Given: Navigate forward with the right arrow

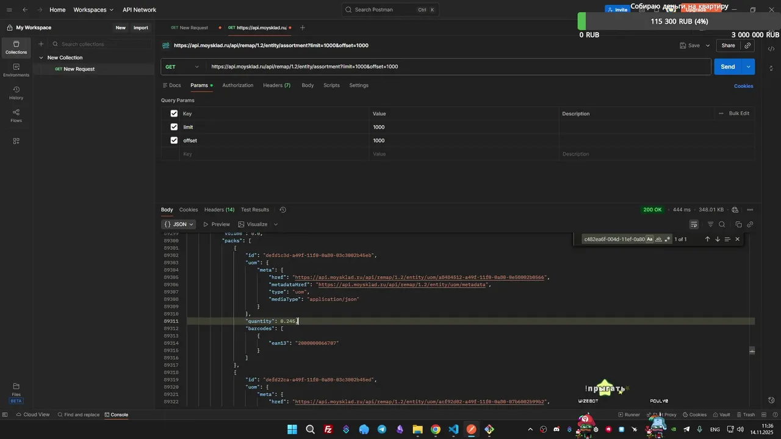Looking at the screenshot, I should point(40,10).
